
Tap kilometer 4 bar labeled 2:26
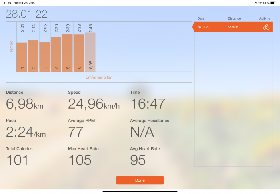[x=56, y=54]
